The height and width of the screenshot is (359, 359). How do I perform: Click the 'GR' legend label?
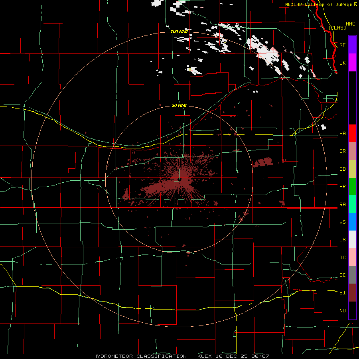342,151
